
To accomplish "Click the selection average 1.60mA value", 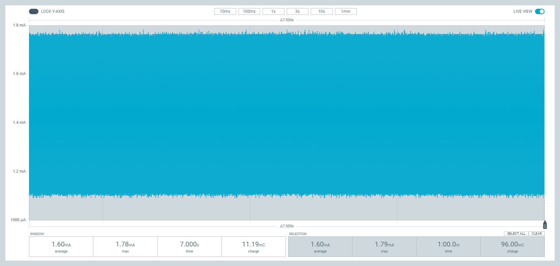I will 320,244.
